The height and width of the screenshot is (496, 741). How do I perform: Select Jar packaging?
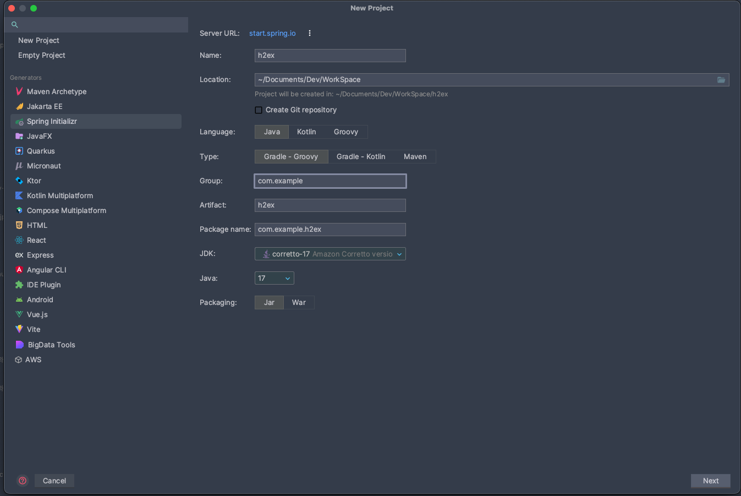269,303
